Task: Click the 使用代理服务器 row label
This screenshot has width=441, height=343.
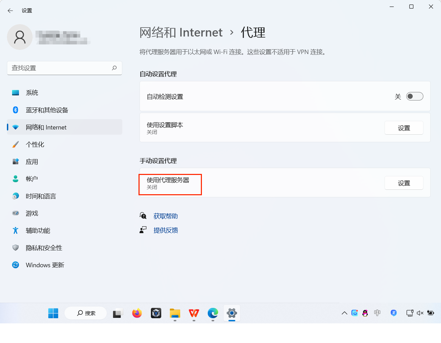Action: (x=168, y=180)
